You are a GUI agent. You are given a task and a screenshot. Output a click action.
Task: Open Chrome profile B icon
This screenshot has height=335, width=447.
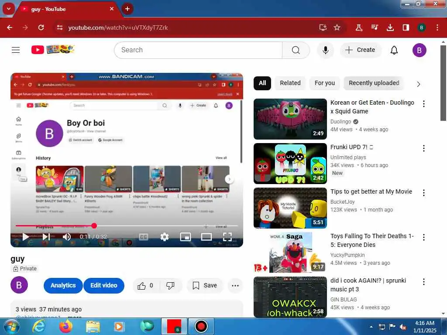click(421, 27)
